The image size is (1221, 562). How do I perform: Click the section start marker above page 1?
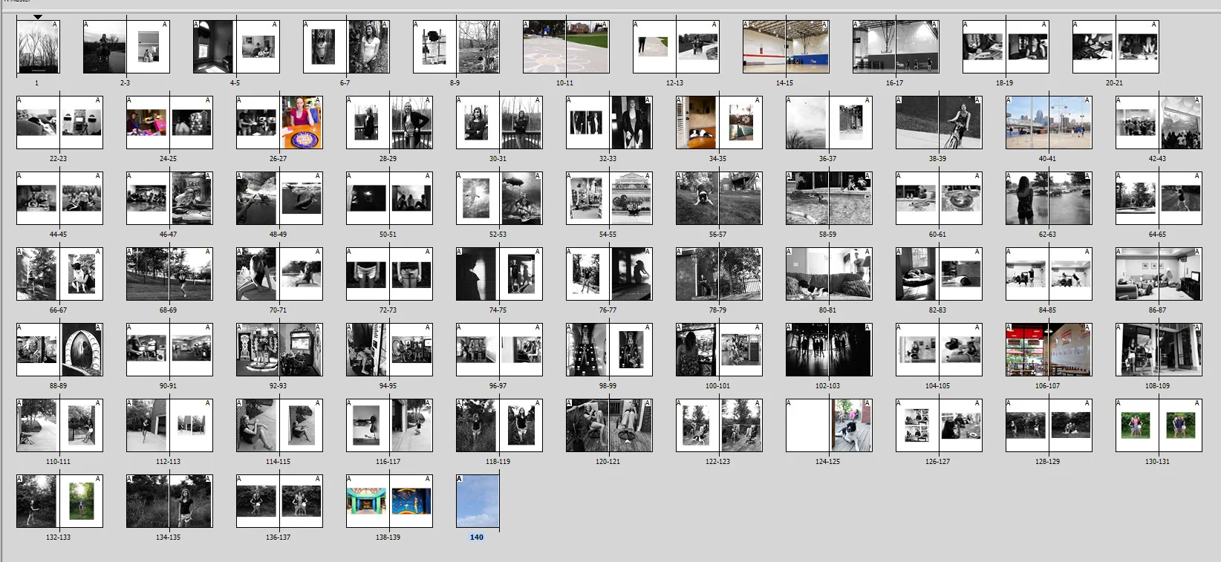pyautogui.click(x=38, y=16)
